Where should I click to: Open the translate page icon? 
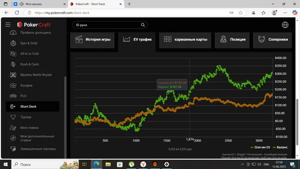click(x=231, y=13)
